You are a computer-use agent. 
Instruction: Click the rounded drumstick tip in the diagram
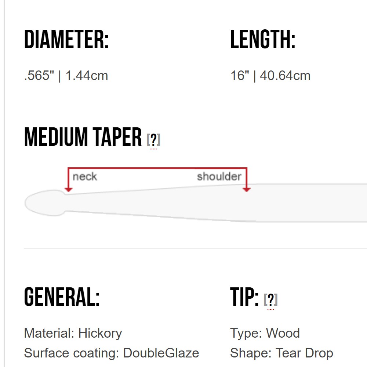click(x=44, y=203)
